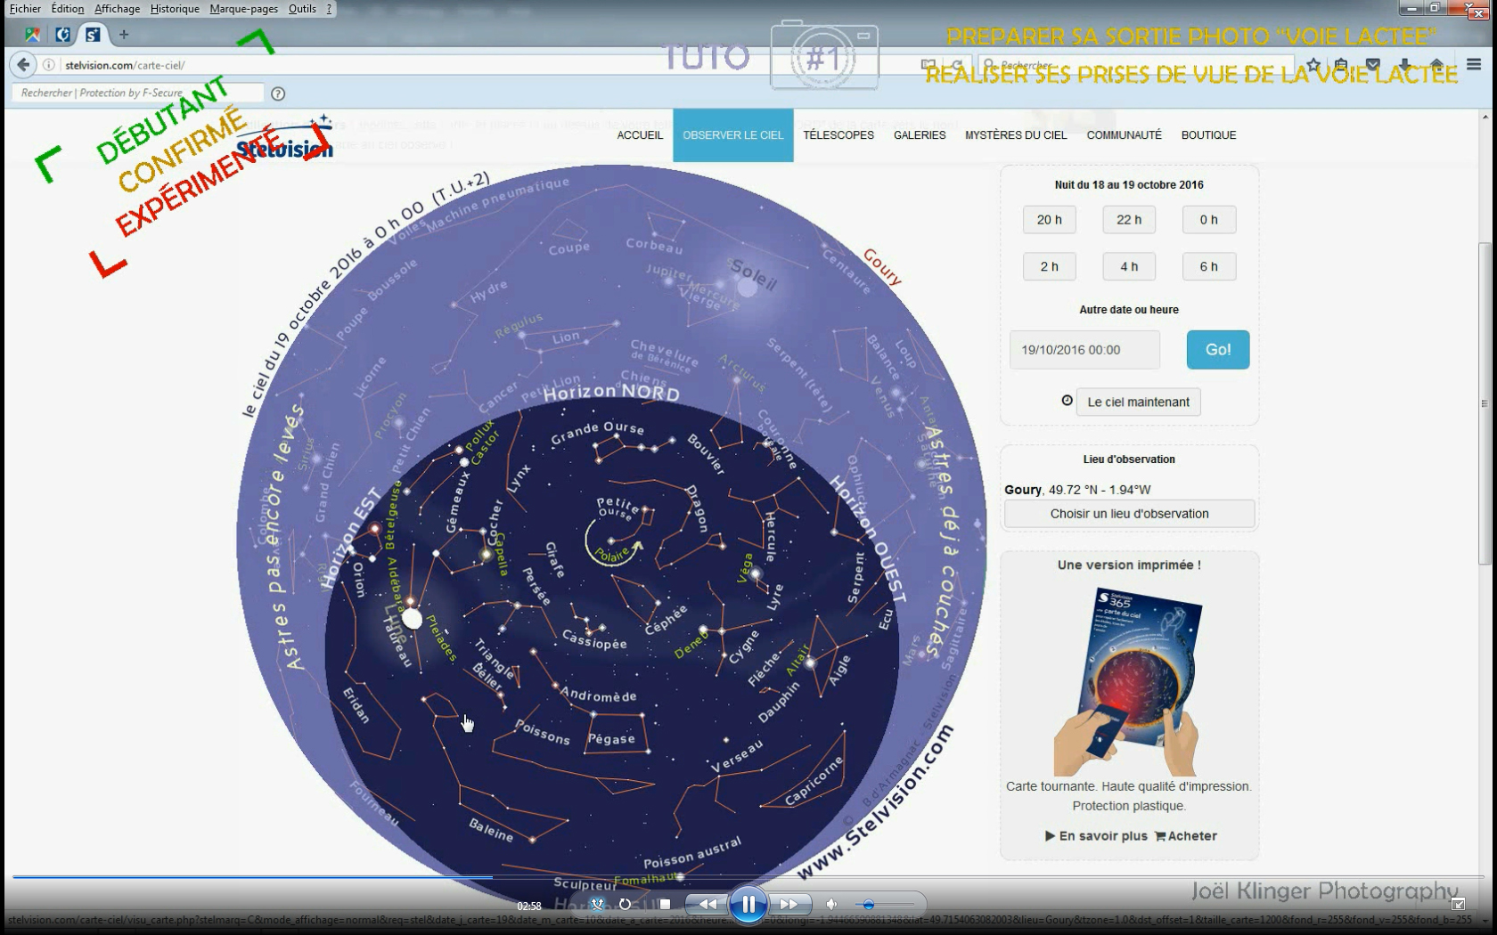Bookmark this page with the star icon
1497x935 pixels.
(1313, 65)
